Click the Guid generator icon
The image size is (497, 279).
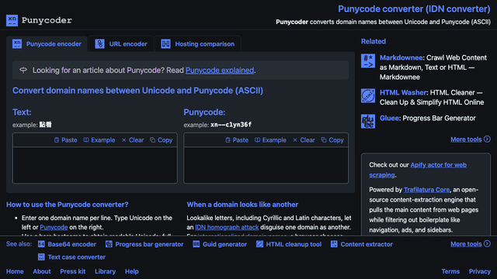[x=196, y=244]
